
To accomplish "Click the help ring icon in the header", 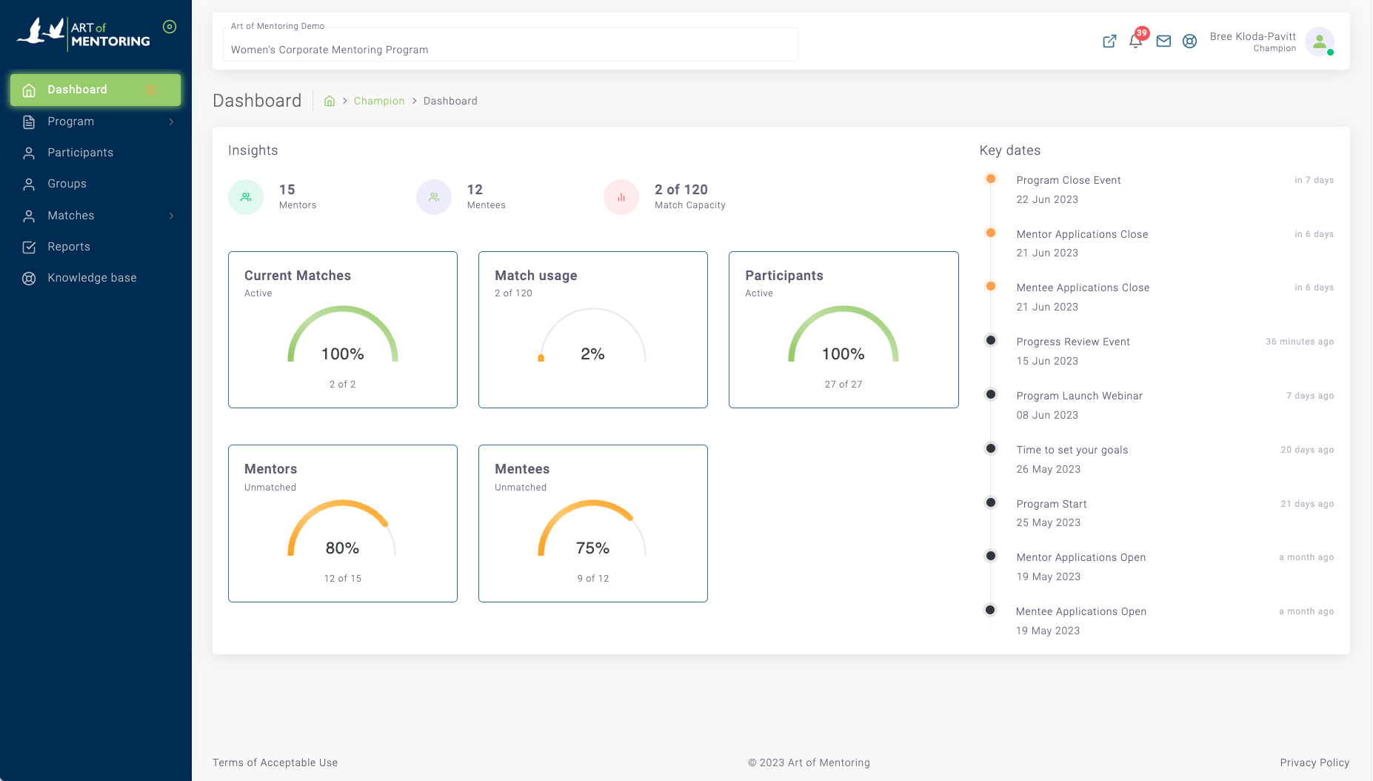I will tap(1190, 41).
